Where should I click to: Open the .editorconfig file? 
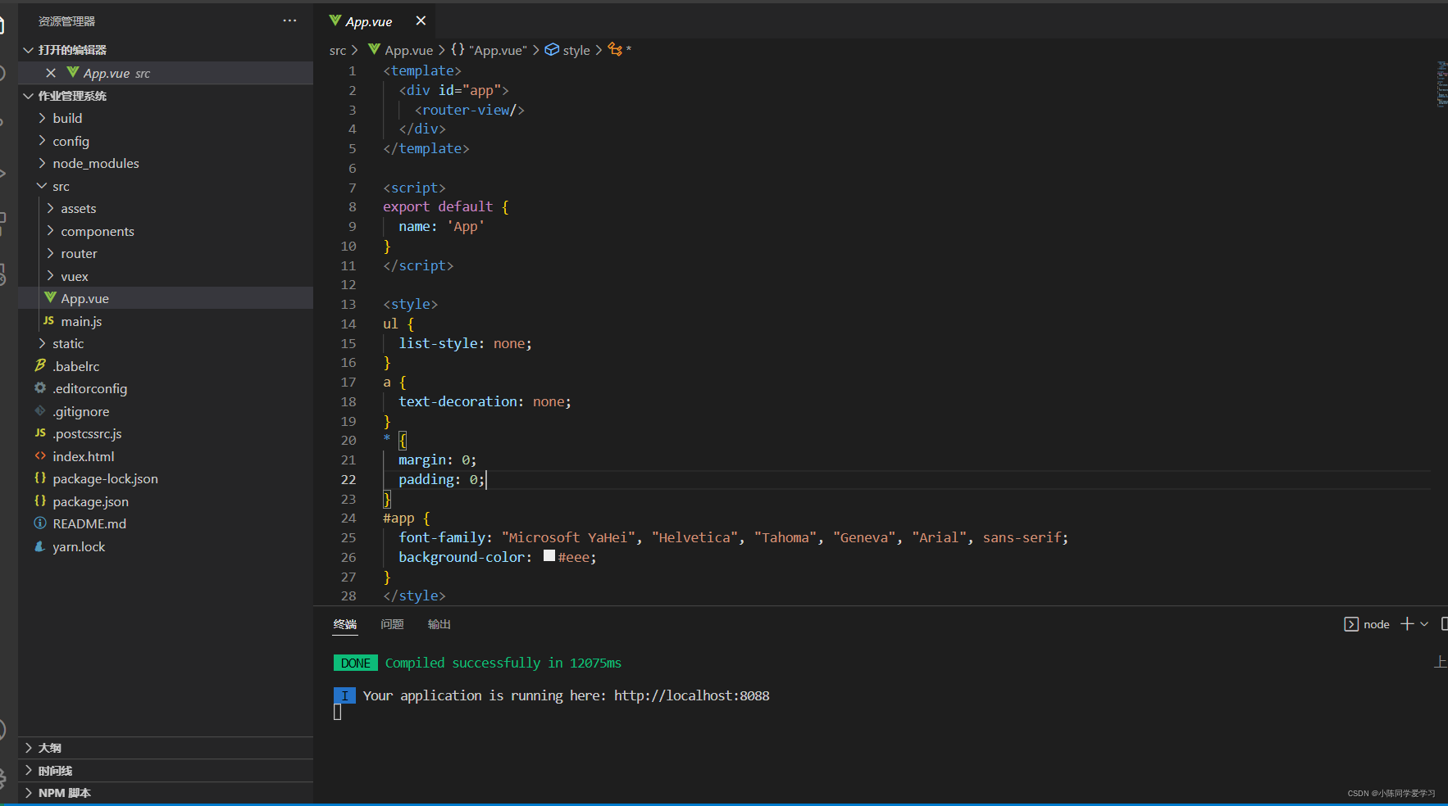166,388
